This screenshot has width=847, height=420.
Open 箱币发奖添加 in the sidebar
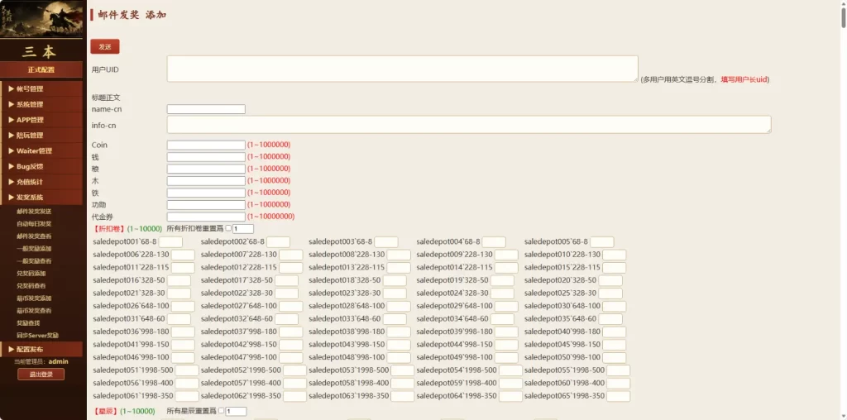(x=34, y=298)
